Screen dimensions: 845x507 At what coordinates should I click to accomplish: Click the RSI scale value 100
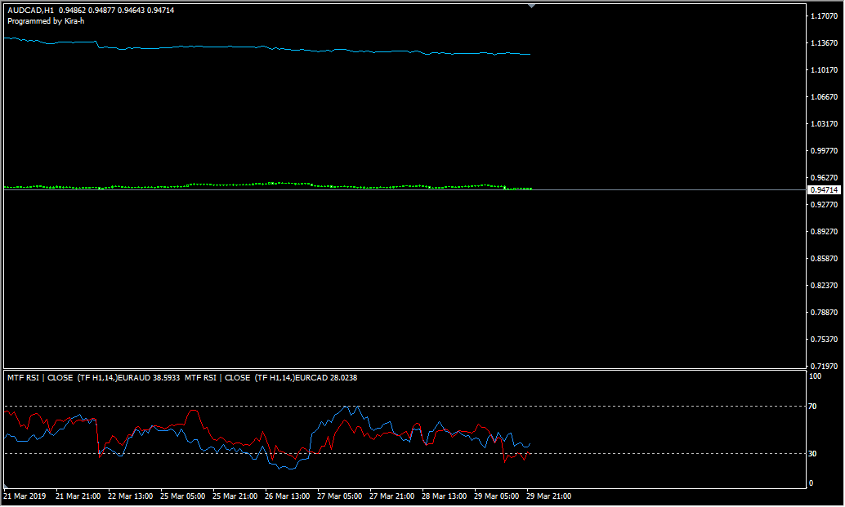tap(815, 376)
